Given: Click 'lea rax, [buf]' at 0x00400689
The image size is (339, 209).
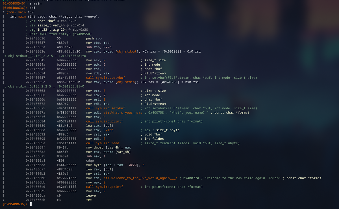Looking at the screenshot, I should point(100,126).
